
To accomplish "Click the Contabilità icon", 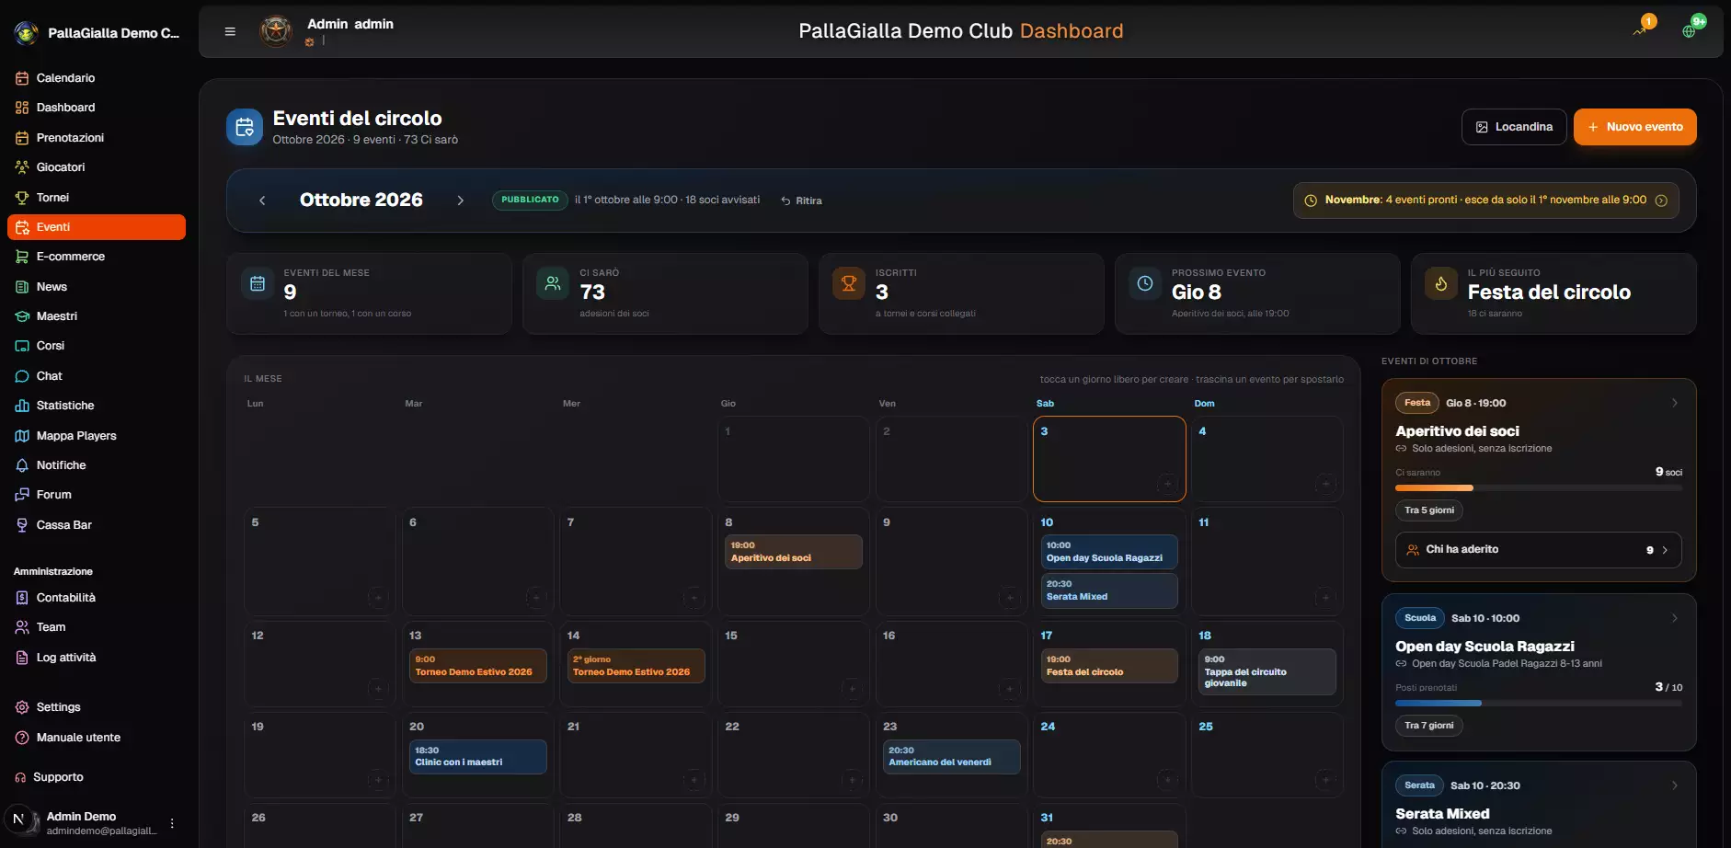I will 22,598.
